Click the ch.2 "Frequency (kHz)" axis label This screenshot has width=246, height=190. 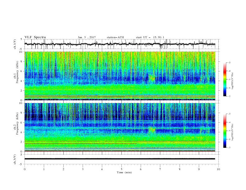pos(17,124)
